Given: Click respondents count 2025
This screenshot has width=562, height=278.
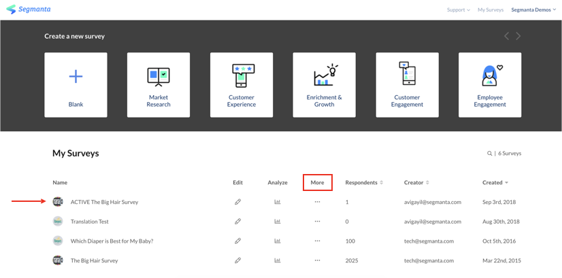Looking at the screenshot, I should (352, 260).
